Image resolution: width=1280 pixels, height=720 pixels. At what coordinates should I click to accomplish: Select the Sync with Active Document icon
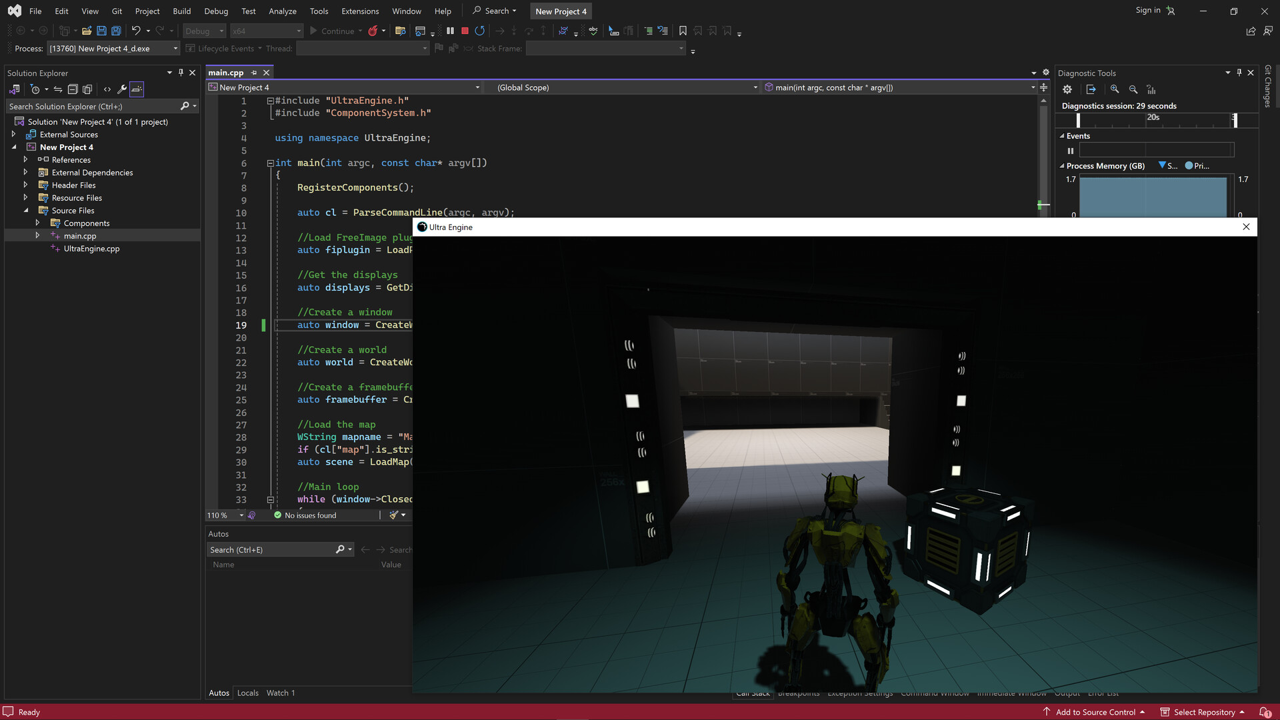[58, 89]
